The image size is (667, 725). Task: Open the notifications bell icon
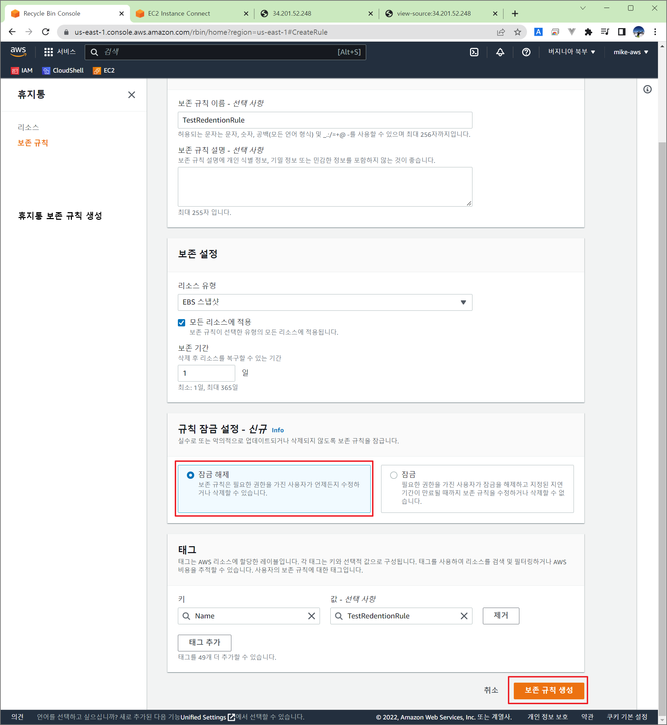tap(500, 52)
